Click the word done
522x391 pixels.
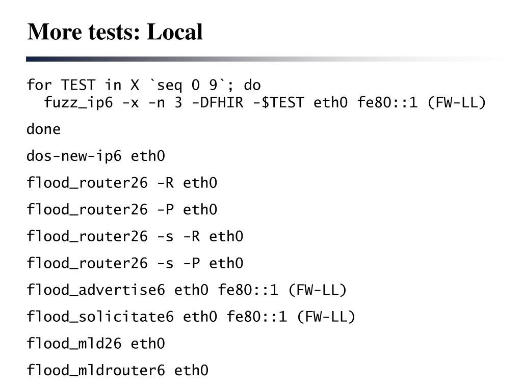44,129
